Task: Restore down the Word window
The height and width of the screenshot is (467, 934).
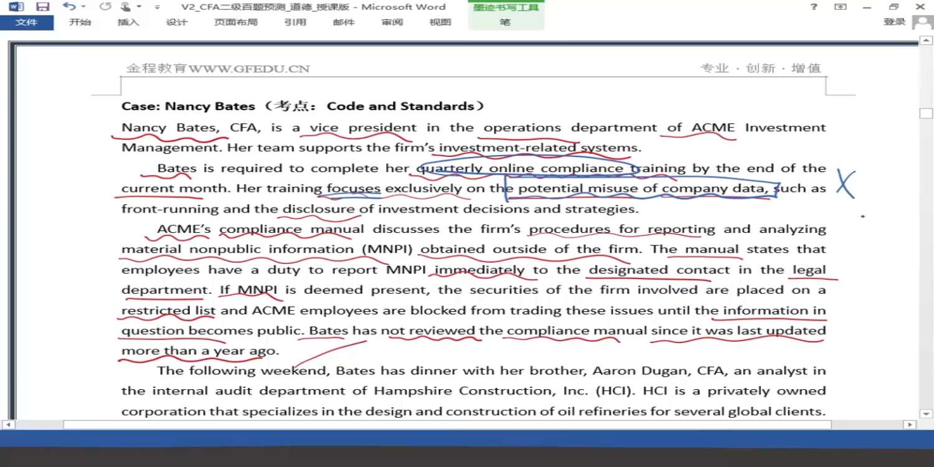Action: click(x=894, y=7)
